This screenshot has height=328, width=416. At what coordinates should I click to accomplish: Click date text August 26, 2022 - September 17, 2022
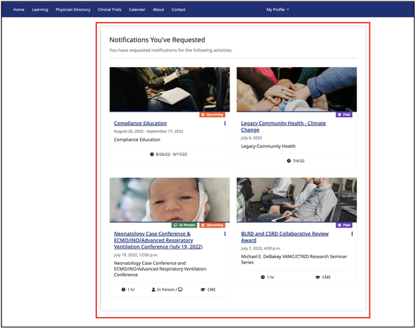pyautogui.click(x=148, y=131)
